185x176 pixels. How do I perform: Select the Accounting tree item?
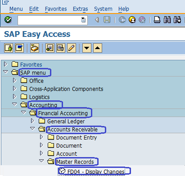point(43,105)
